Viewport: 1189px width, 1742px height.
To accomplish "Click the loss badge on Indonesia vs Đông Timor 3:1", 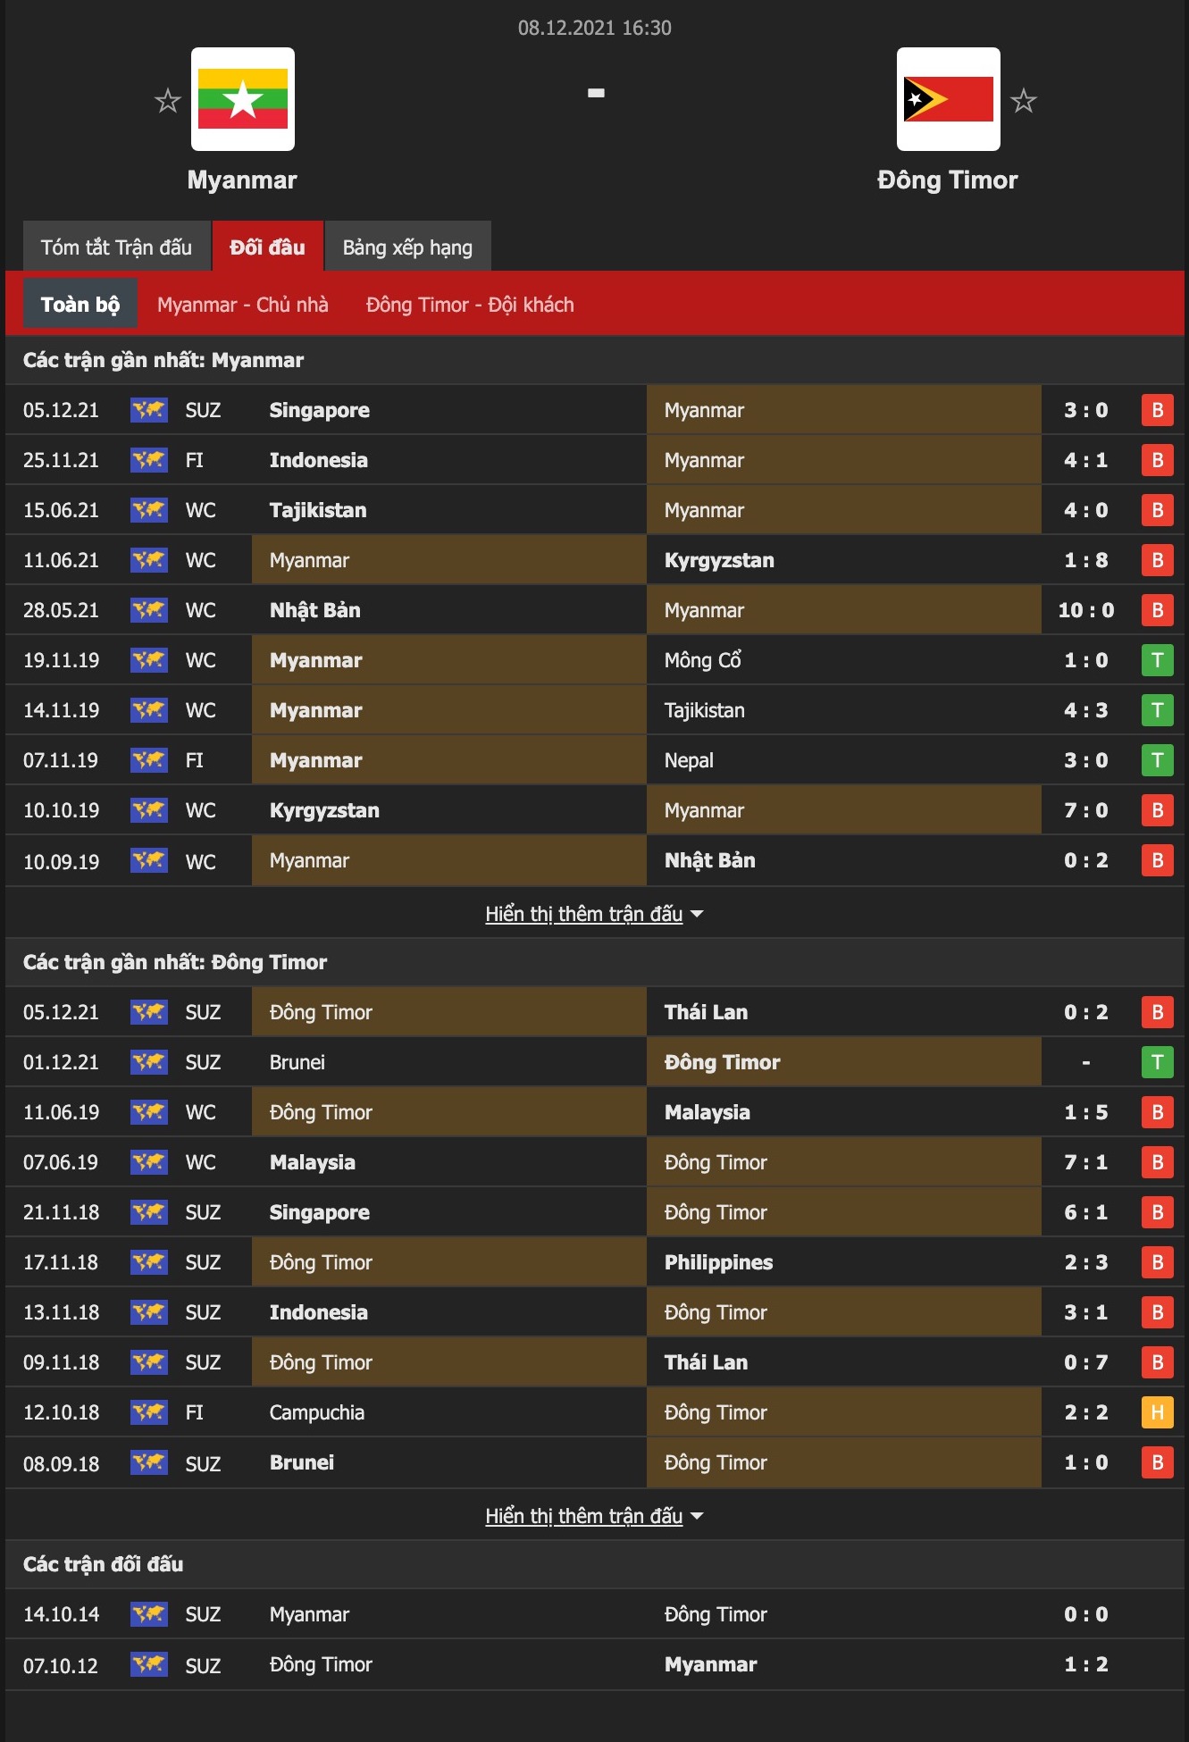I will 1157,1312.
